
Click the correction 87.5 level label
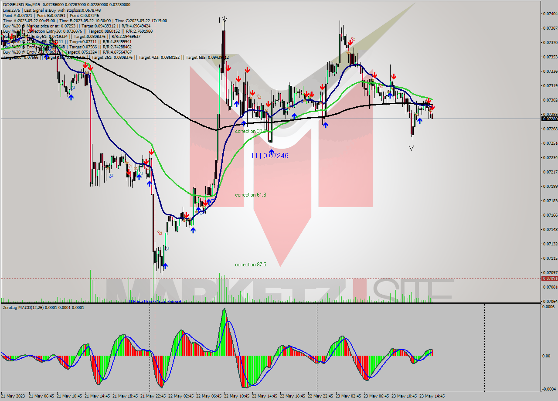pos(250,265)
